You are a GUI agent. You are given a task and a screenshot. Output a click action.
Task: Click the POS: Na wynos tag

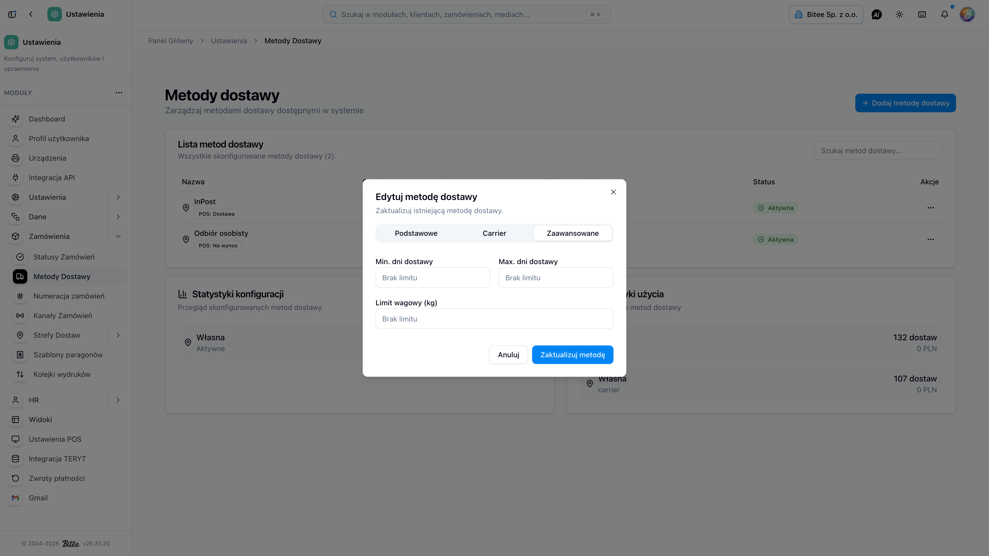(x=218, y=246)
